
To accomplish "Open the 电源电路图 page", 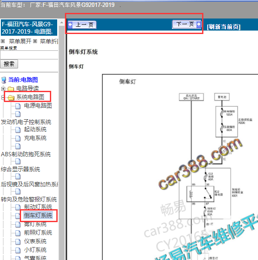I will point(38,105).
